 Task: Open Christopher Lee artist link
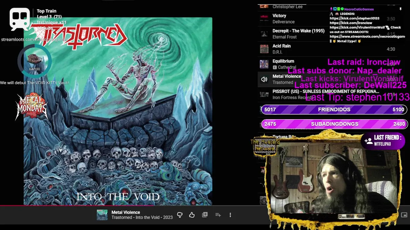pos(287,7)
